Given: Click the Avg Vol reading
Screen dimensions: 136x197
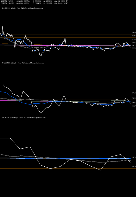Looking at the screenshot, I should point(61,1).
